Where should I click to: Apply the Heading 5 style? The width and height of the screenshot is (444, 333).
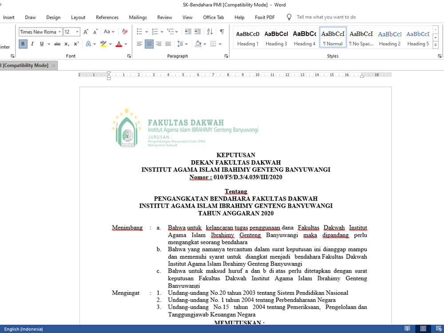click(418, 38)
